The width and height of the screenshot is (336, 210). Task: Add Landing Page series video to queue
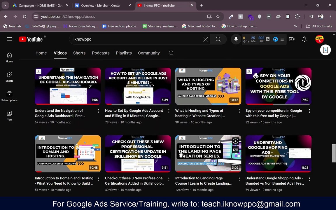click(235, 150)
